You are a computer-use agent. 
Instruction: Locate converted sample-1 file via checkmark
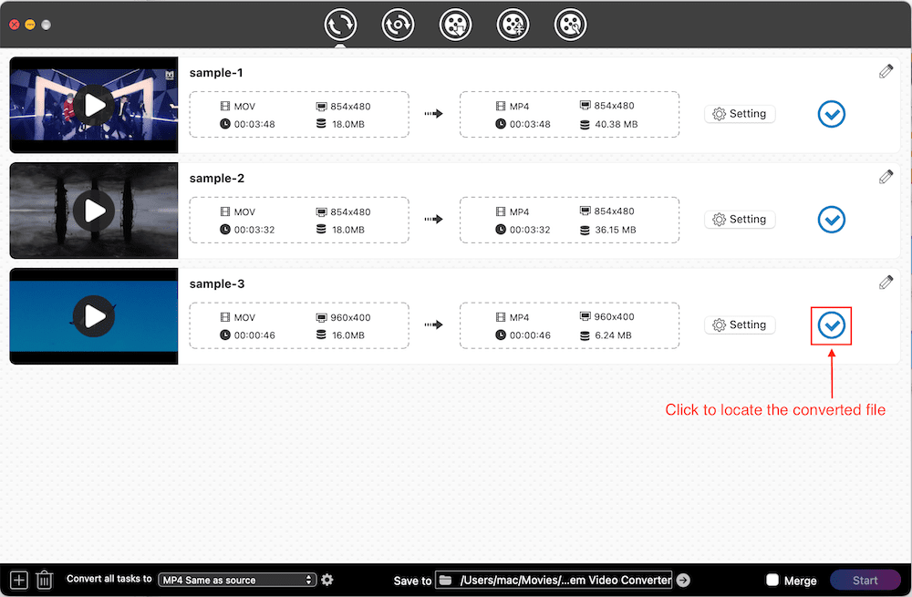pos(832,114)
